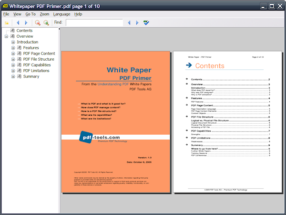The width and height of the screenshot is (286, 215).
Task: Select the Contents bookmark
Action: point(24,31)
